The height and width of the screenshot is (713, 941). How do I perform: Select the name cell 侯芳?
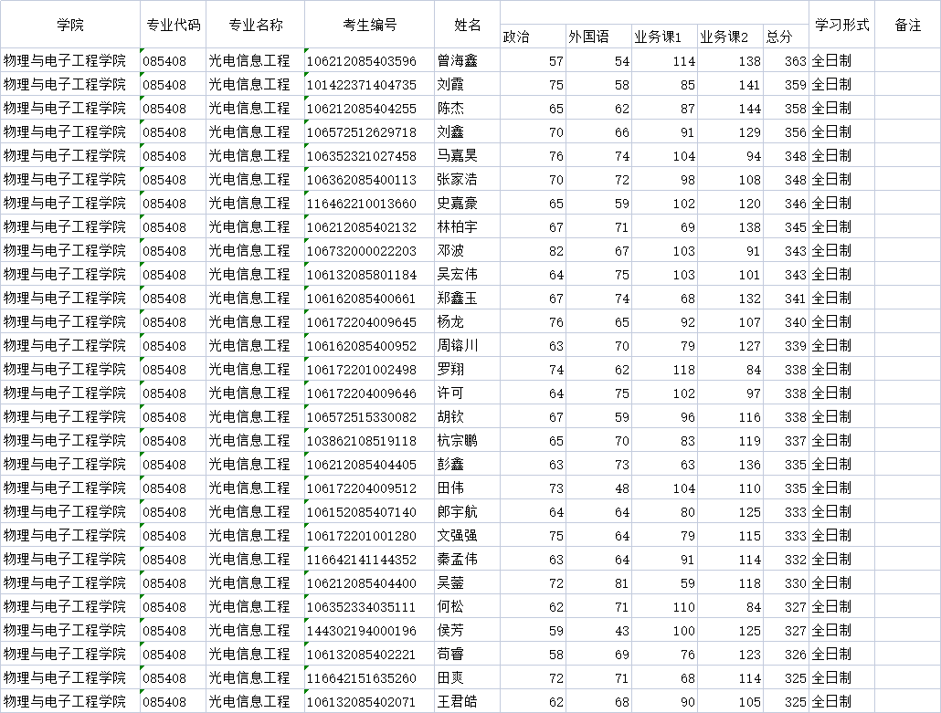[467, 630]
